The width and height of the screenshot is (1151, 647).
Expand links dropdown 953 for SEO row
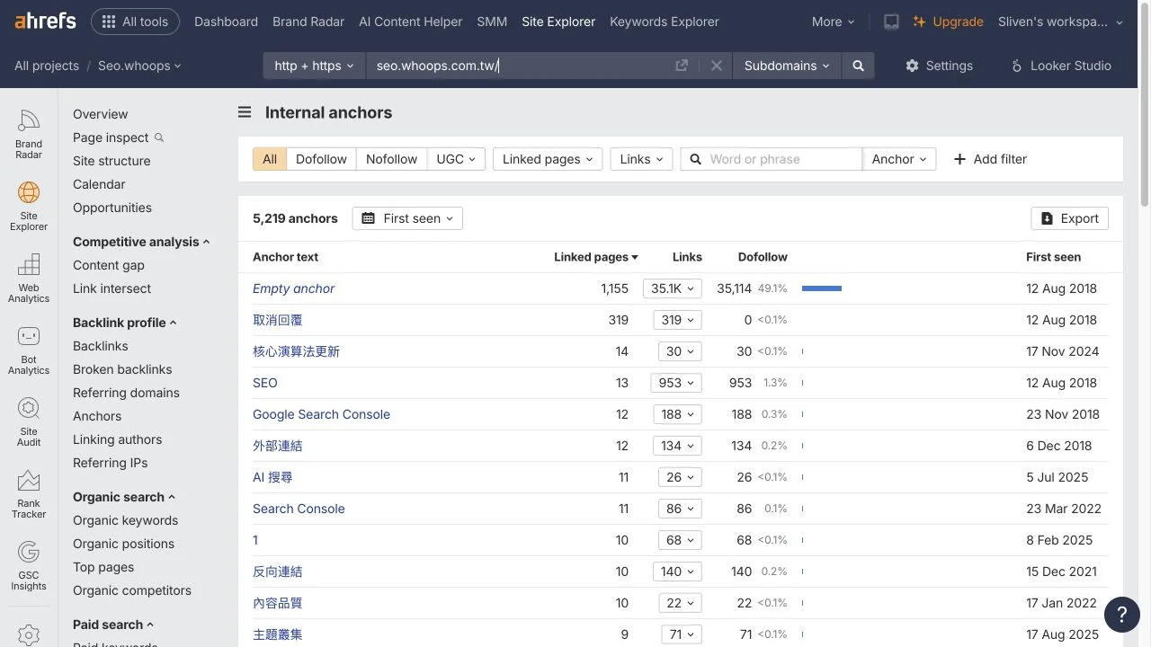click(676, 383)
